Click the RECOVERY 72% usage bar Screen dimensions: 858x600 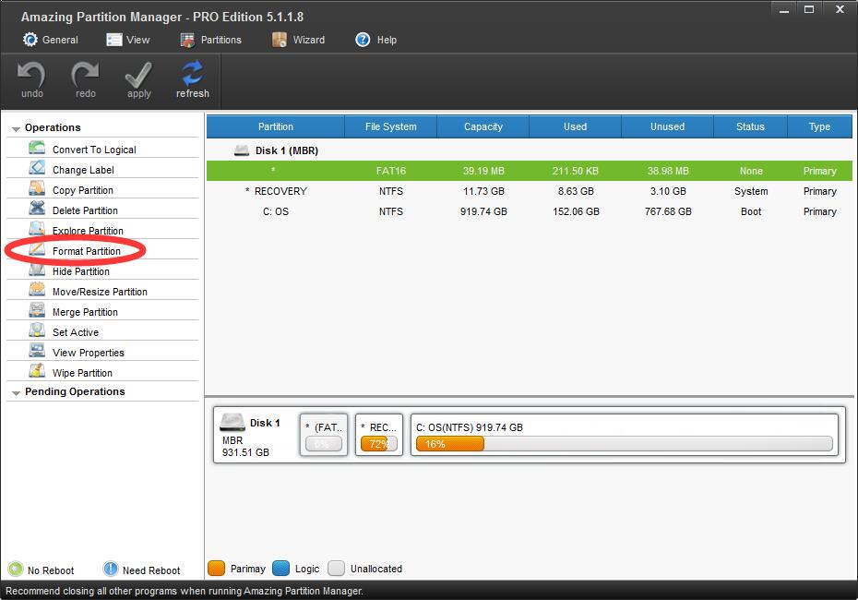pyautogui.click(x=378, y=443)
